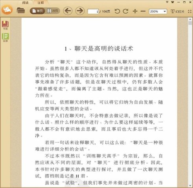The width and height of the screenshot is (193, 188).
Task: Open the bookmarks panel in sidebar
Action: (5, 25)
